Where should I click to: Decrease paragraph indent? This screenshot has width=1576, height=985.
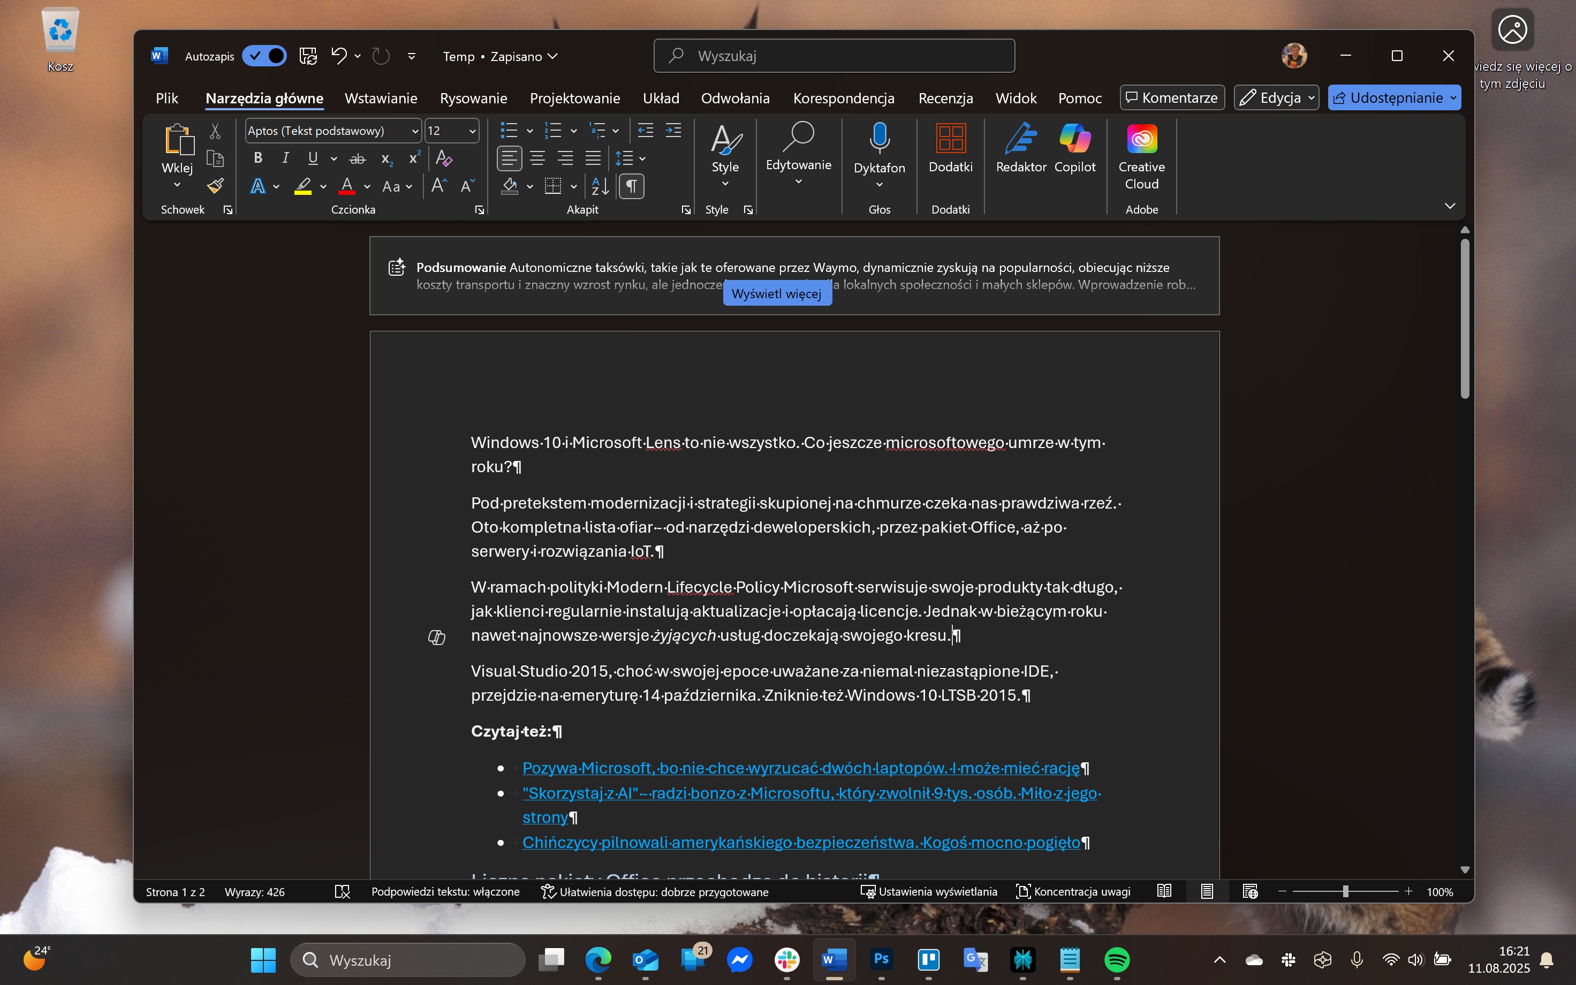[x=646, y=130]
